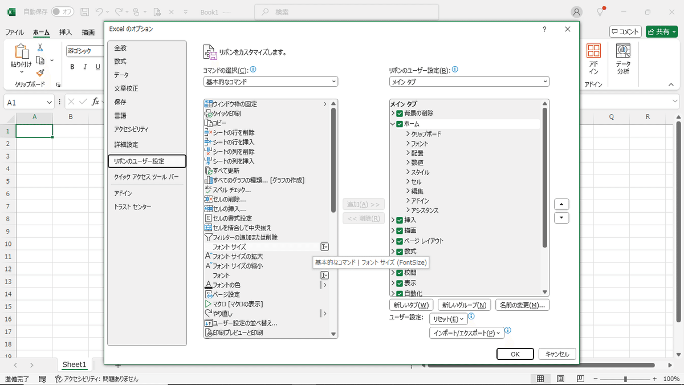This screenshot has height=385, width=684.
Task: Select the フォント サイズの拡大 command icon
Action: click(208, 256)
